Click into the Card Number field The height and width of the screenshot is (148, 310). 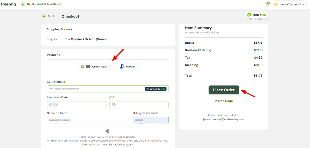pos(96,89)
